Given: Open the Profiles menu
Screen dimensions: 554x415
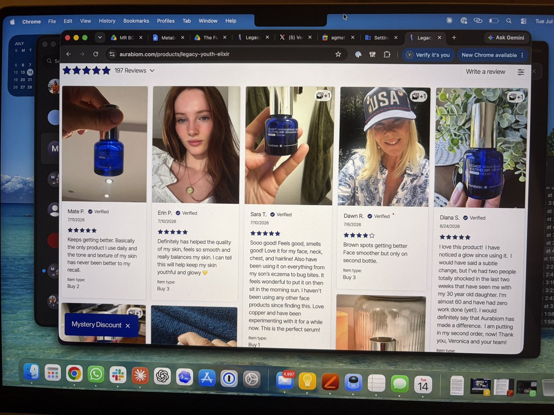Looking at the screenshot, I should point(166,21).
